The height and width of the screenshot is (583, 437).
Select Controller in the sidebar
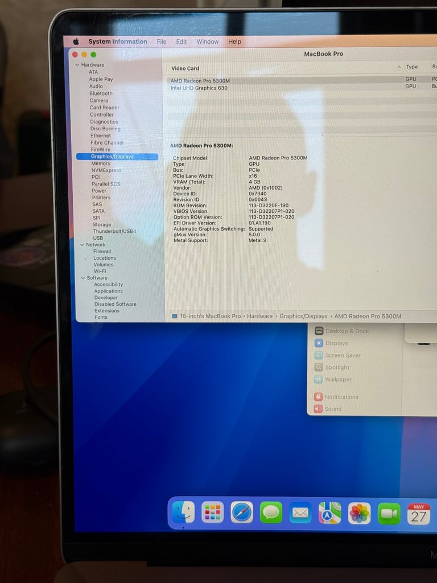click(102, 114)
